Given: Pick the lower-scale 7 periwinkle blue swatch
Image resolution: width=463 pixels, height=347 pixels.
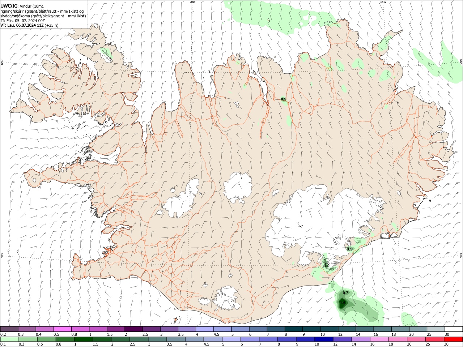Looking at the screenshot, I should (268, 339).
